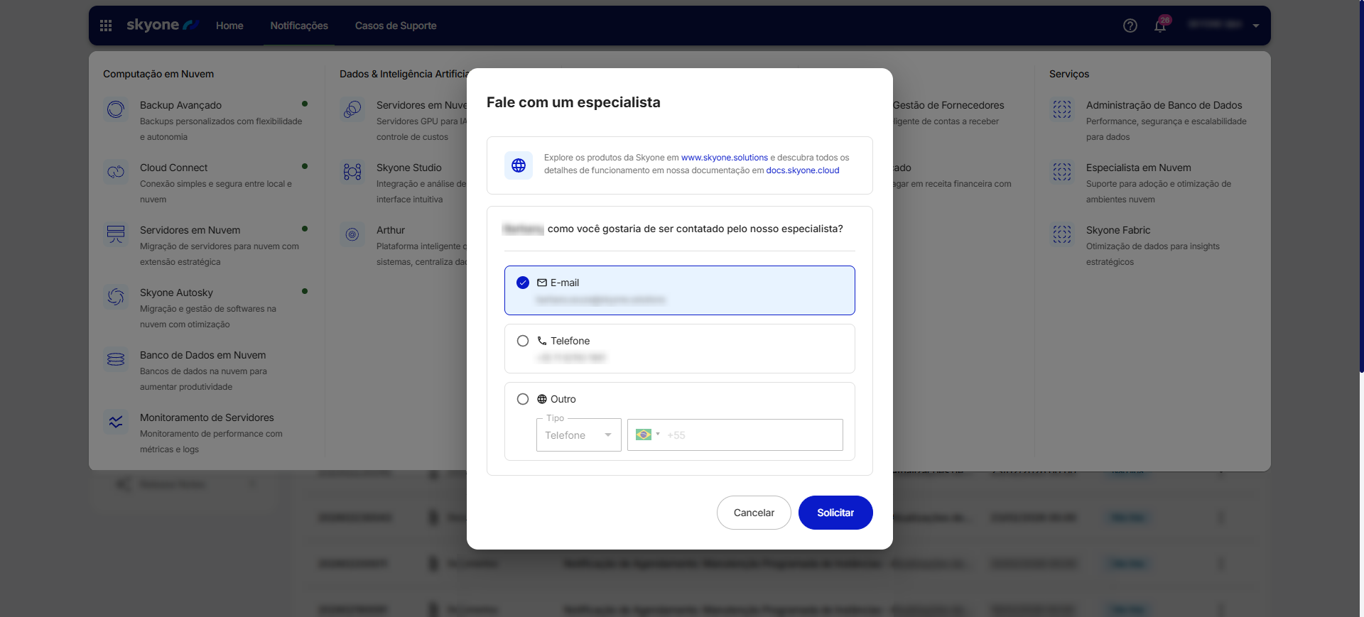Expand the Brazil flag country code selector
This screenshot has height=617, width=1364.
click(646, 435)
